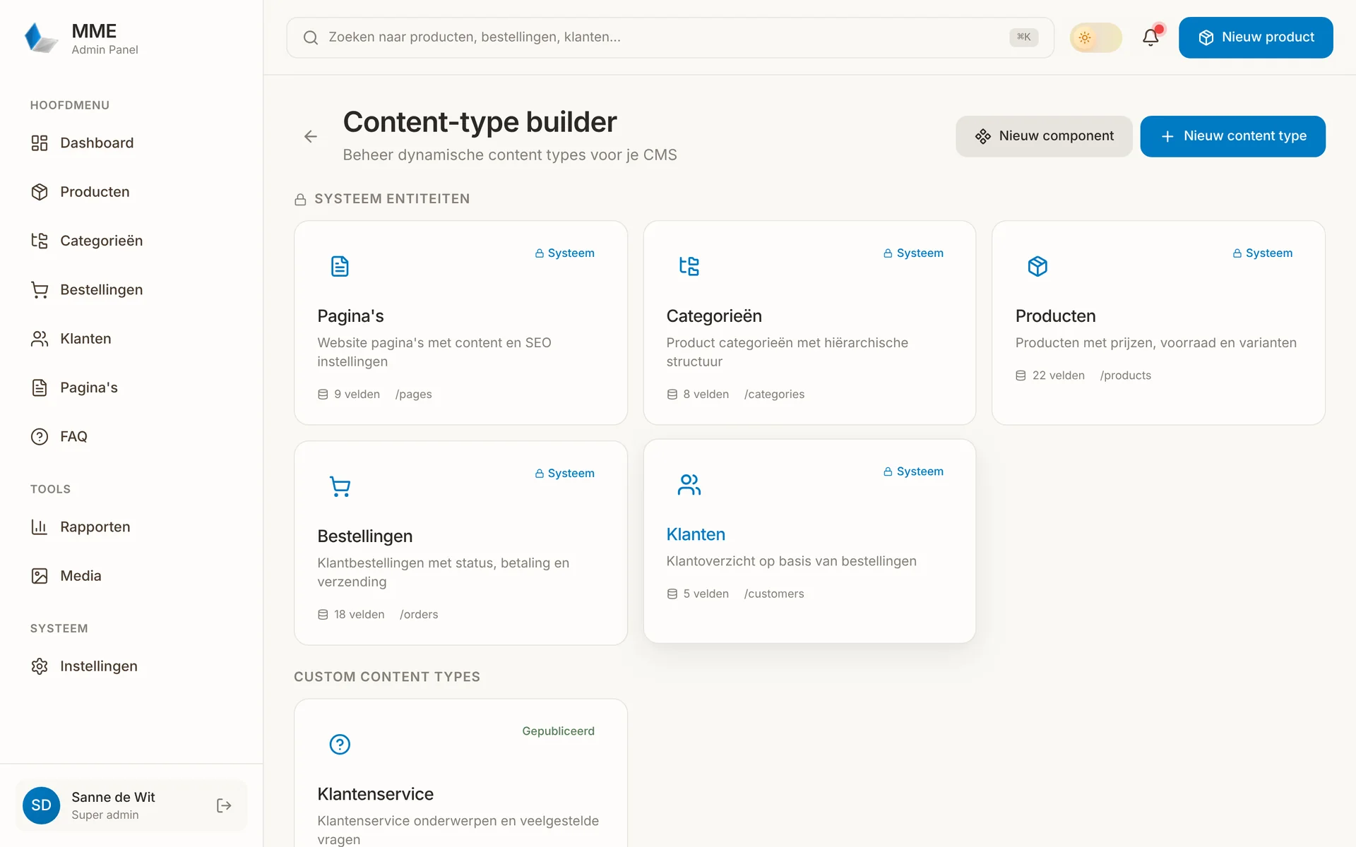The height and width of the screenshot is (847, 1356).
Task: Log out with the sign-out icon
Action: coord(224,805)
